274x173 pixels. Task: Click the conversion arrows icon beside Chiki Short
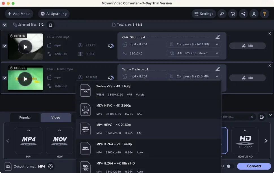click(x=111, y=45)
